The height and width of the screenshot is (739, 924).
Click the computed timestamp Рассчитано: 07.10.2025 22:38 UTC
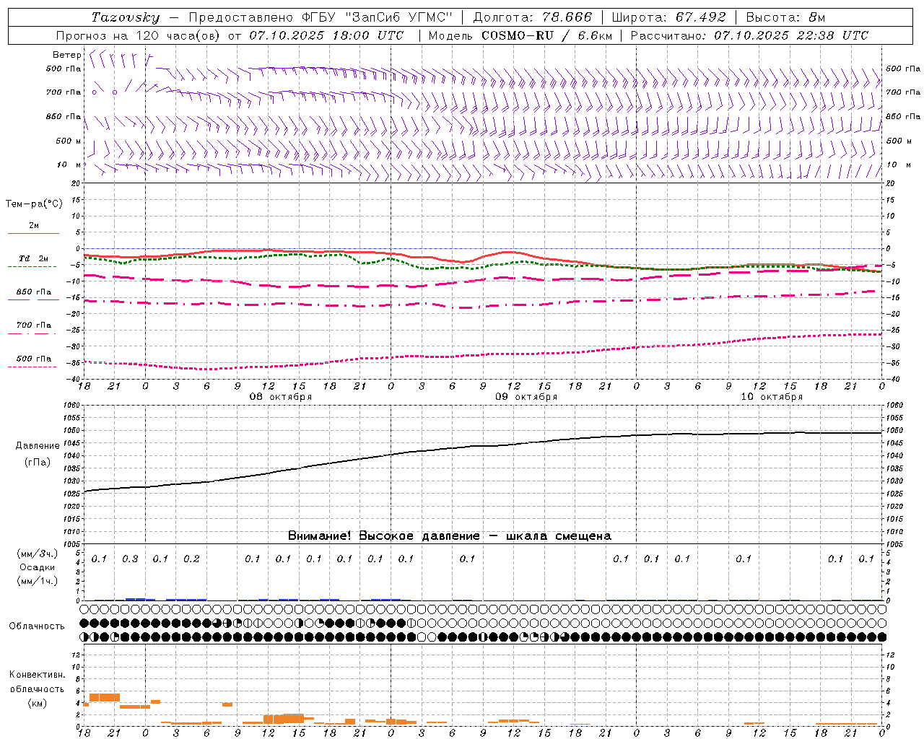(749, 35)
